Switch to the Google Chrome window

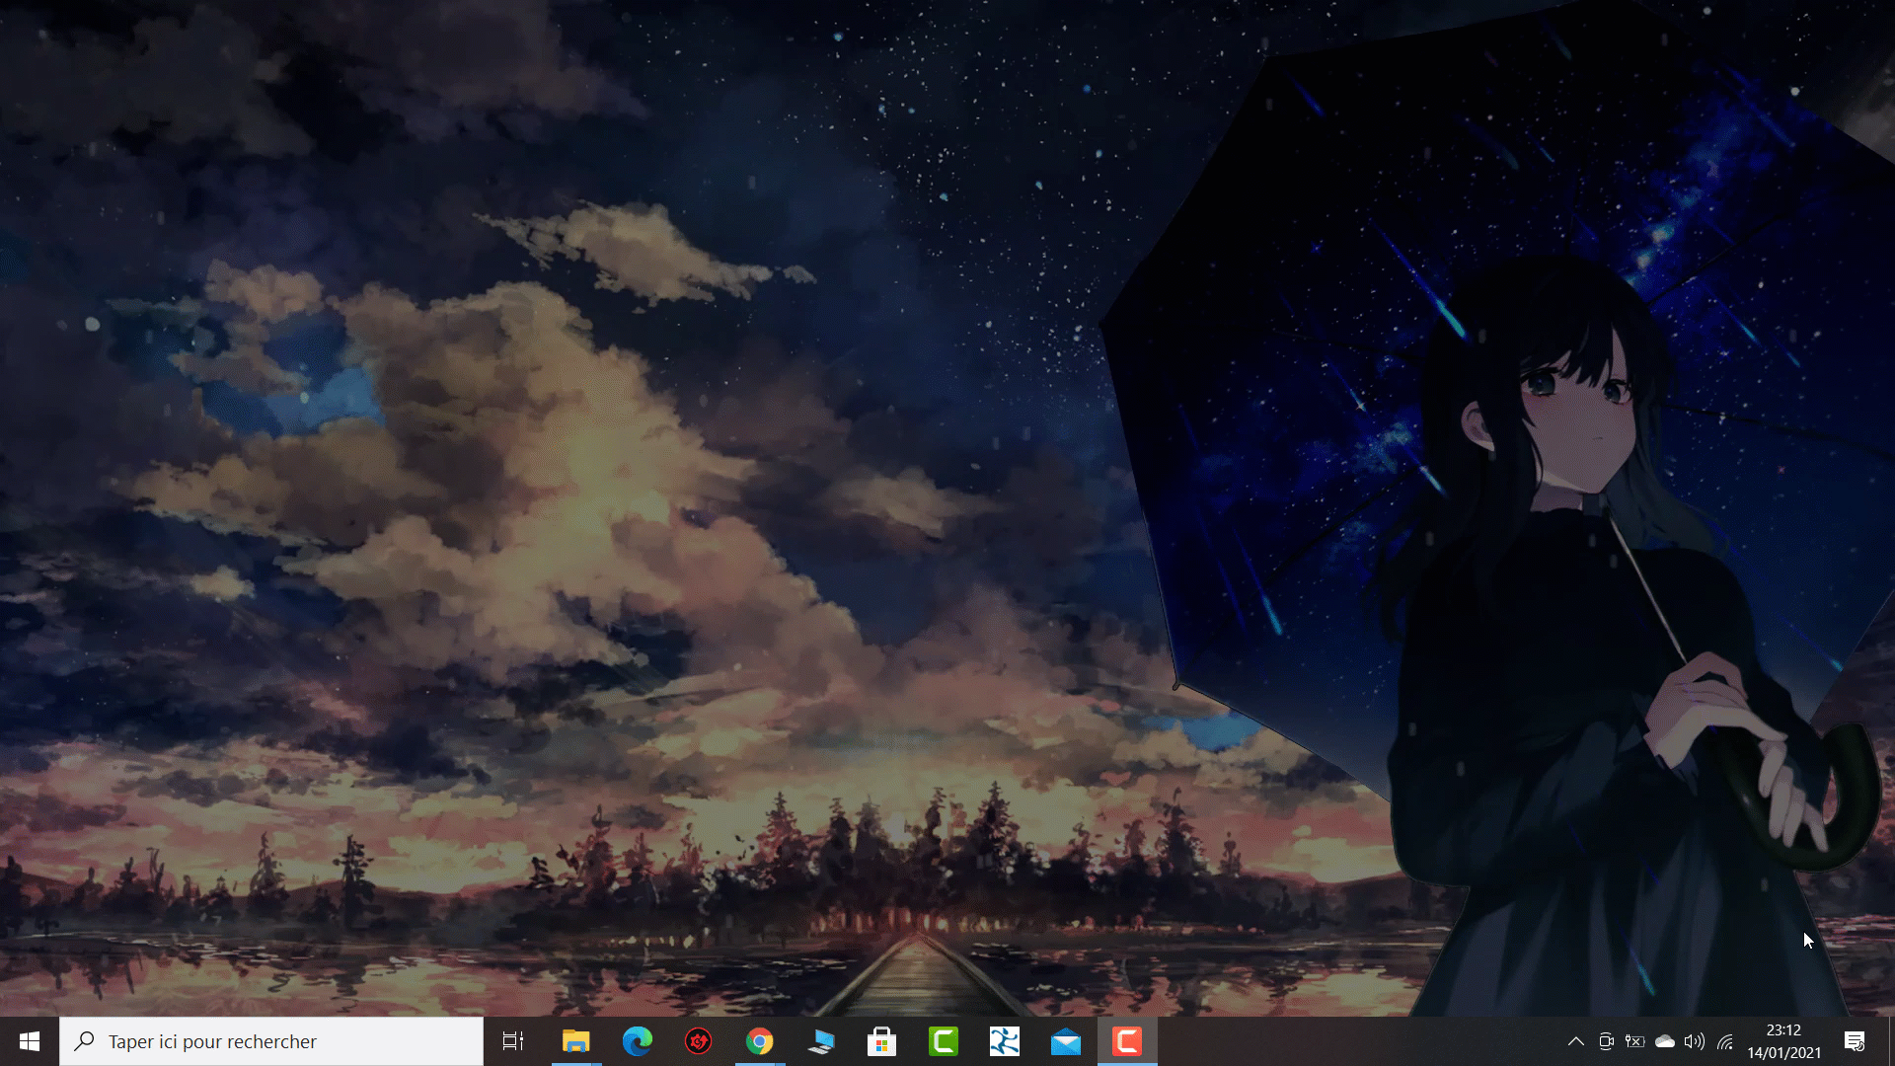tap(759, 1041)
